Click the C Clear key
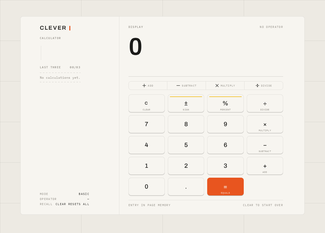Screen dimensions: 325x233 click(x=147, y=103)
